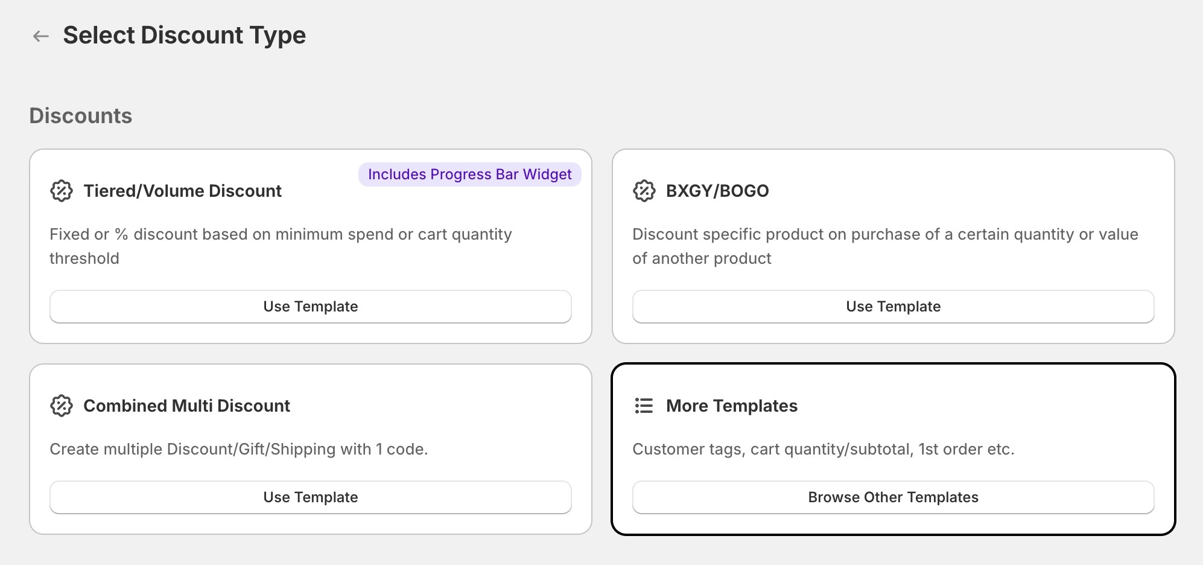
Task: Click the Includes Progress Bar Widget badge
Action: pyautogui.click(x=470, y=174)
